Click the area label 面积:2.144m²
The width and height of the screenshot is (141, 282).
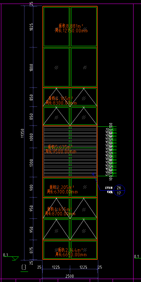tap(70, 250)
